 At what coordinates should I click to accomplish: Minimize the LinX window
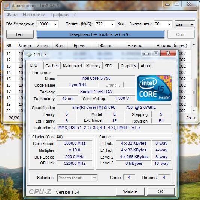click(167, 4)
